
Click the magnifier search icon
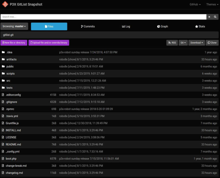215,17
